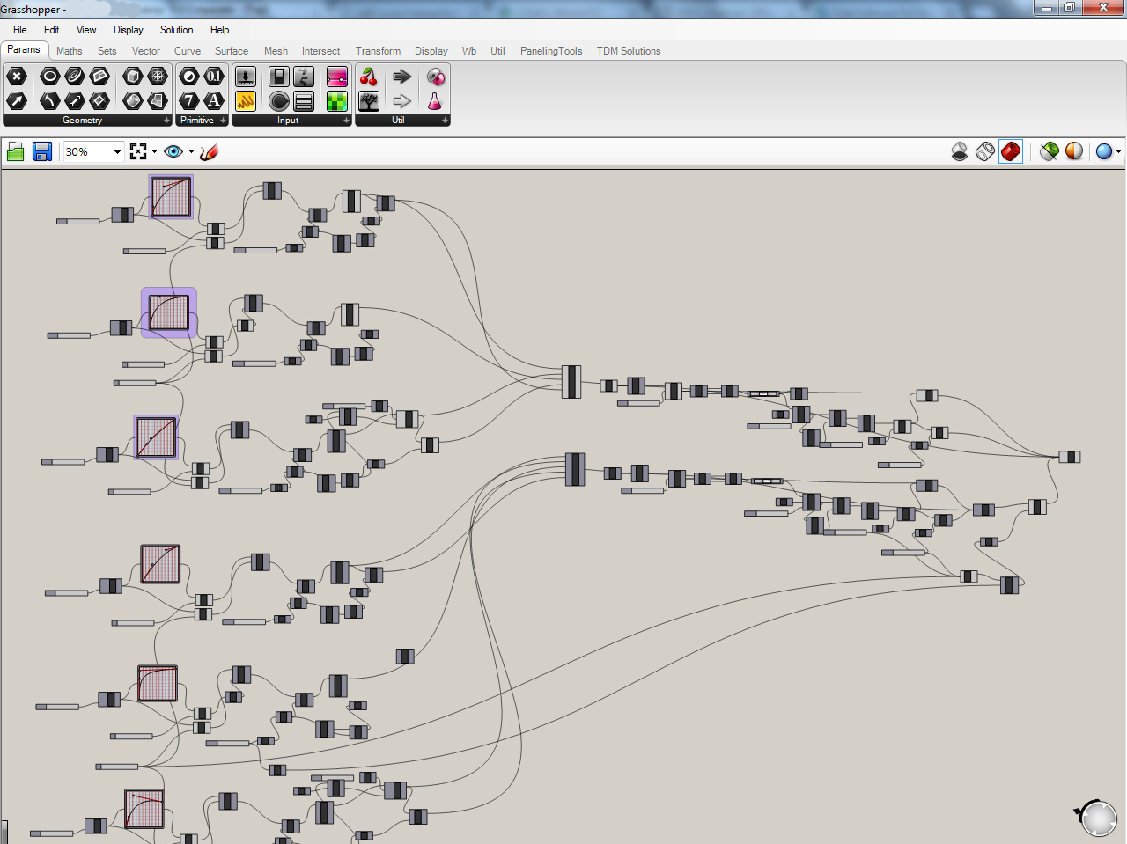This screenshot has width=1127, height=844.
Task: Select the Boolean Toggle component icon
Action: [279, 77]
